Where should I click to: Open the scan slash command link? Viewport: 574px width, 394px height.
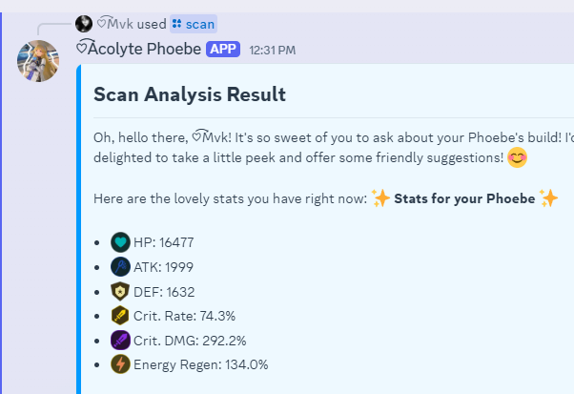point(194,24)
